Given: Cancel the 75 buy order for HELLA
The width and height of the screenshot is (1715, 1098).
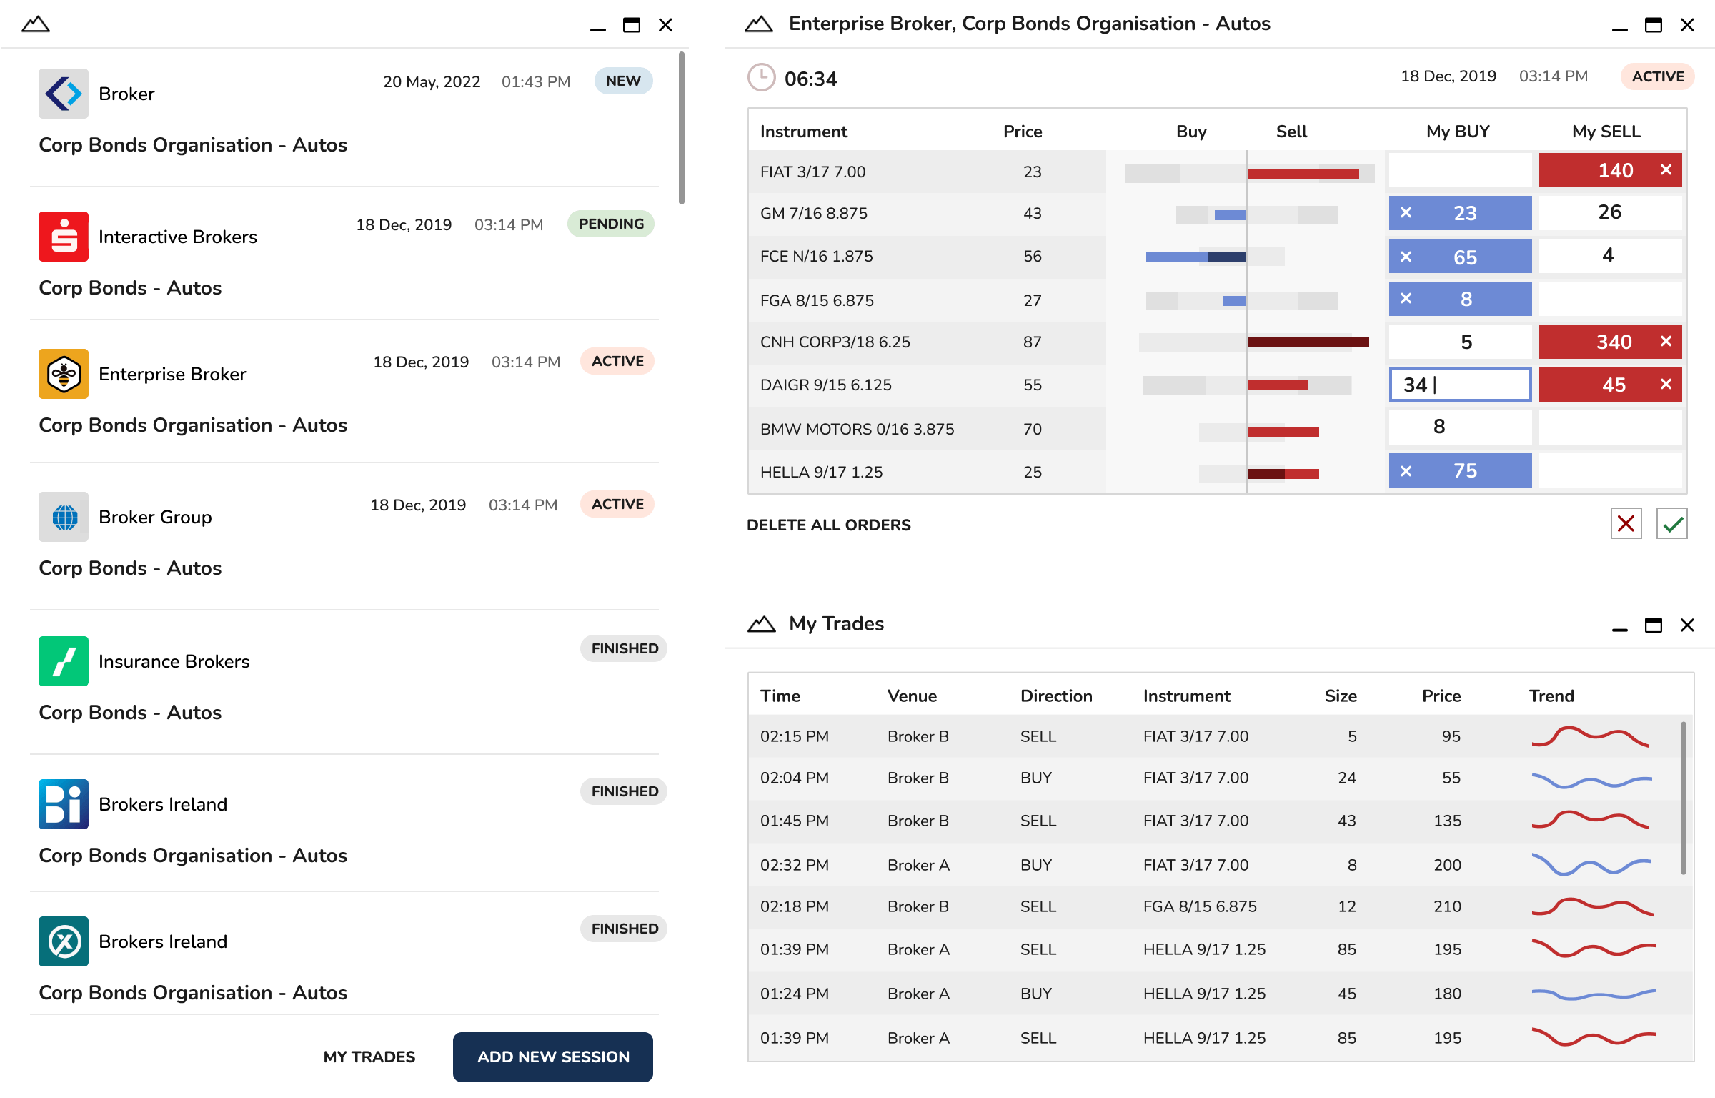Looking at the screenshot, I should tap(1406, 471).
